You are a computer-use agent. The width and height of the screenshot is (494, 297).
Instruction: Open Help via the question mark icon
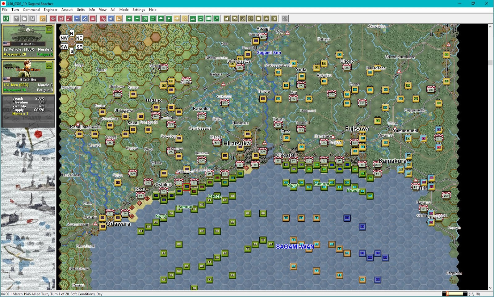click(x=284, y=19)
